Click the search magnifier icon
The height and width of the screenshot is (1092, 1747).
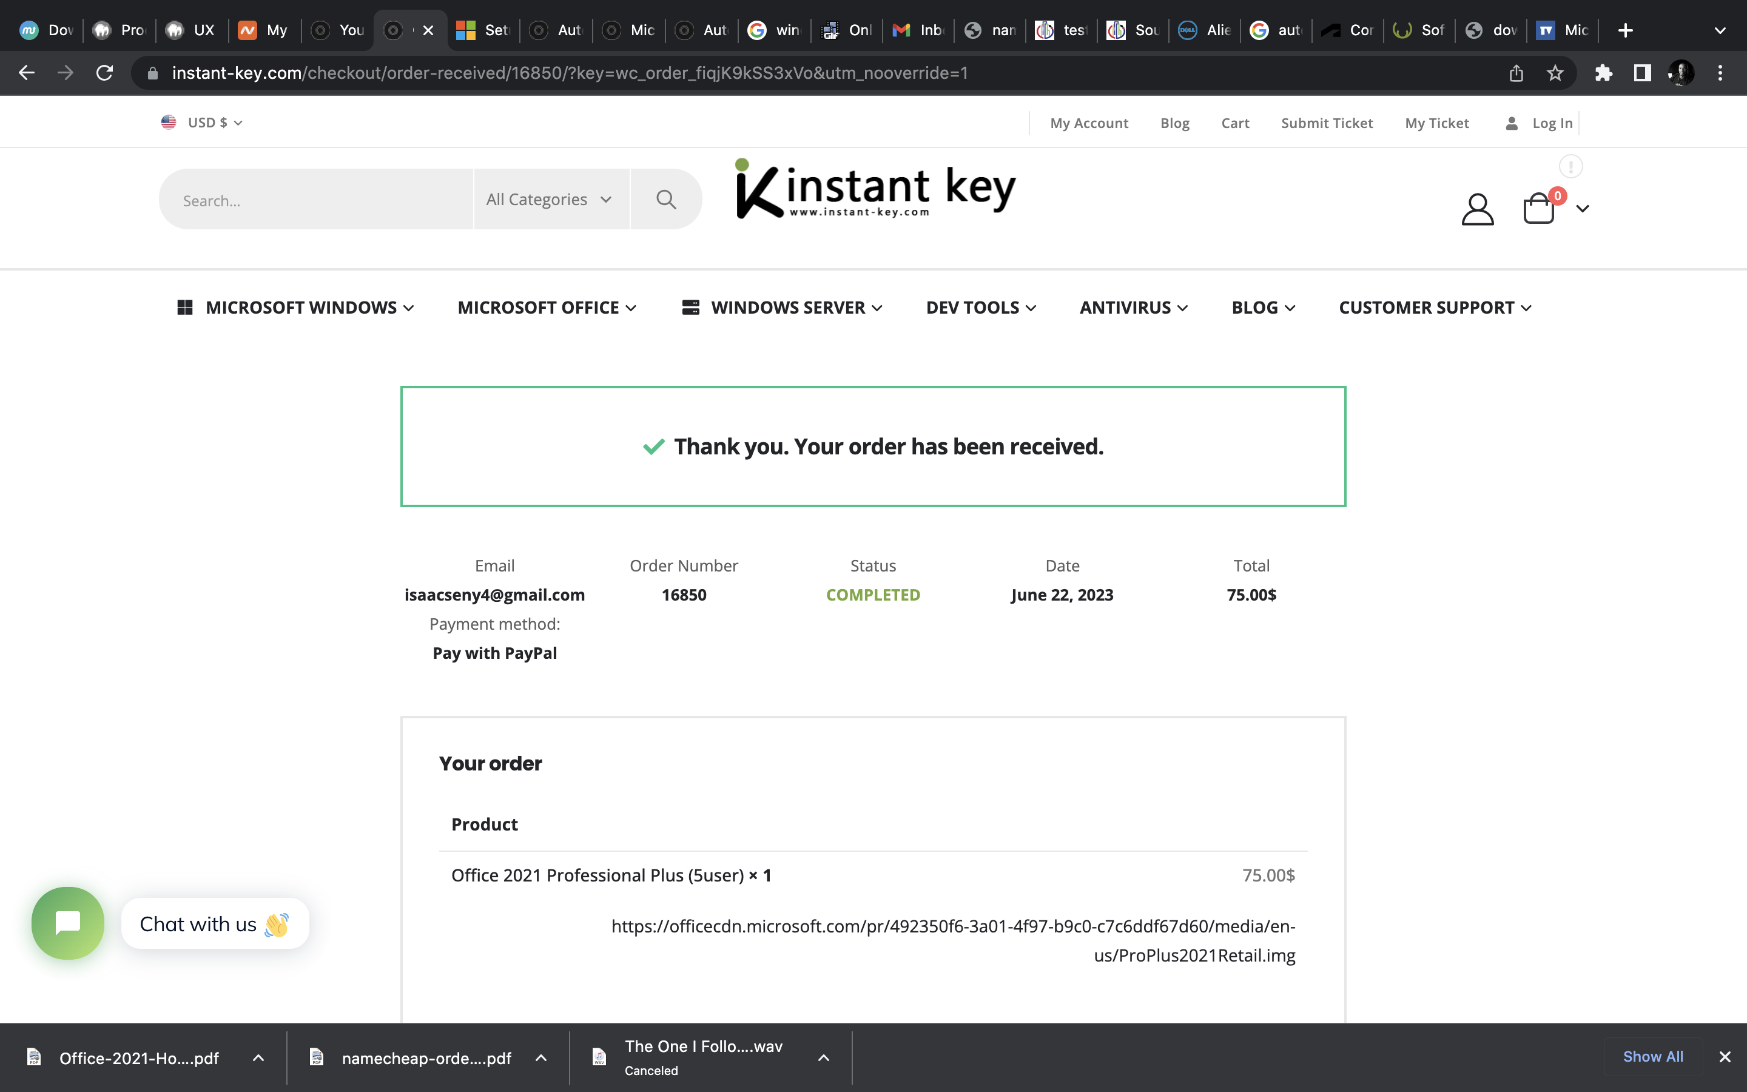click(x=665, y=200)
